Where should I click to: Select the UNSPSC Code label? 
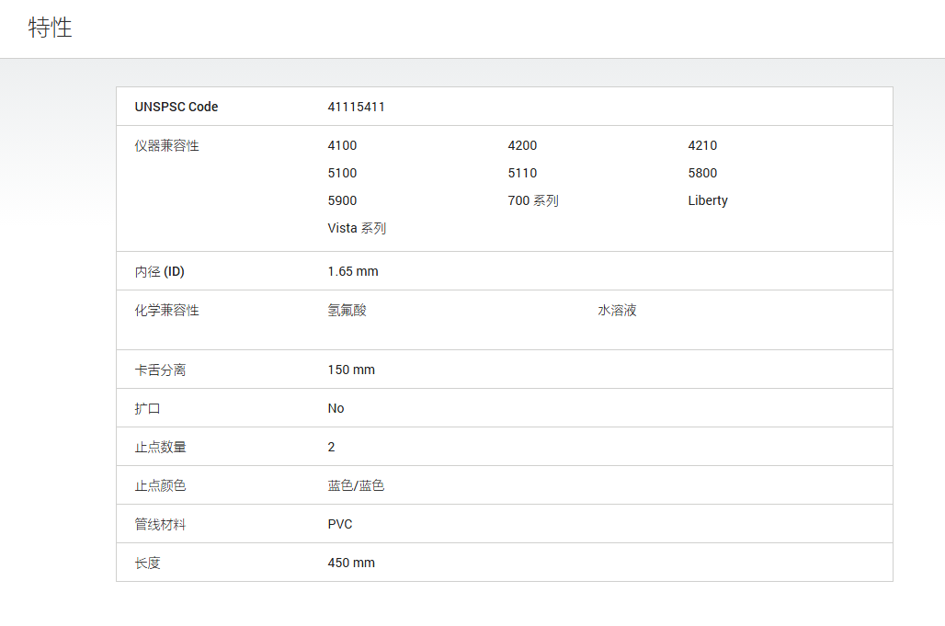point(176,107)
